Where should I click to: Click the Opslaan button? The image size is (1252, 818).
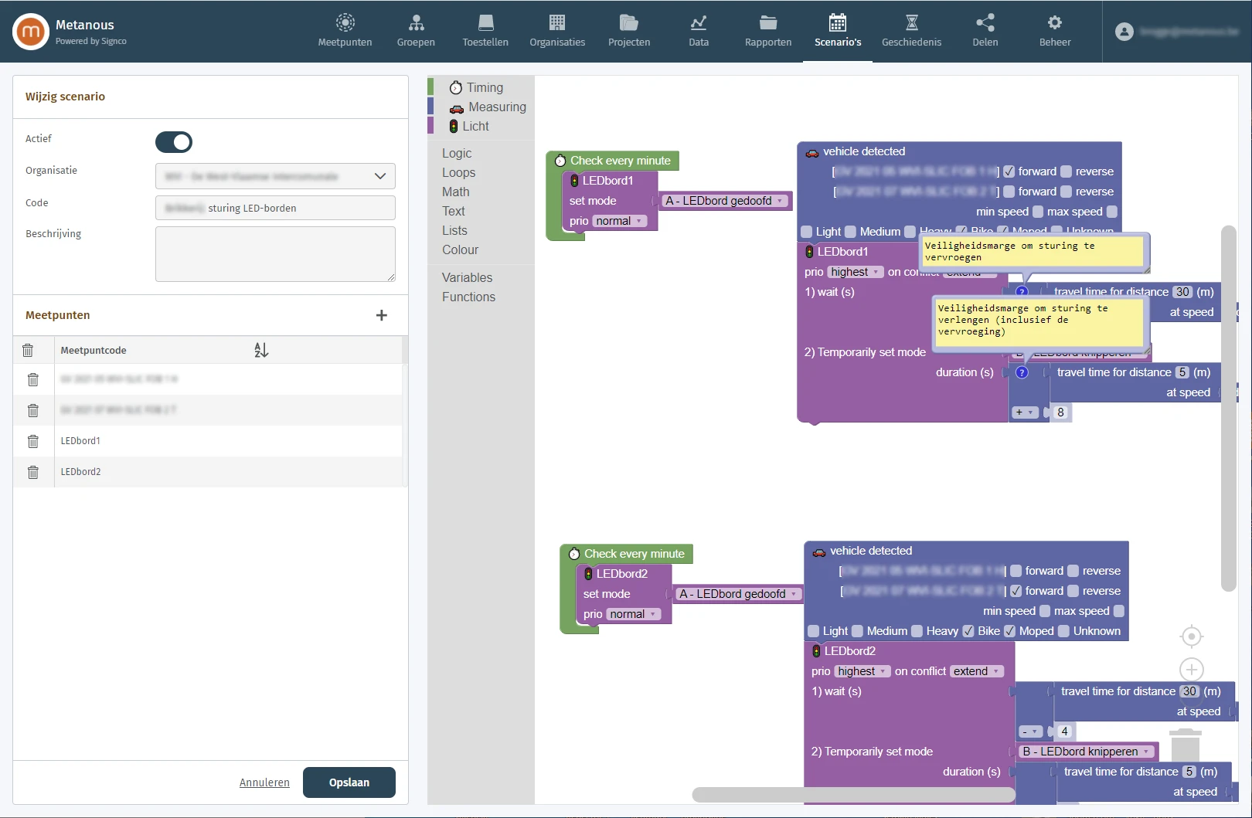click(349, 782)
